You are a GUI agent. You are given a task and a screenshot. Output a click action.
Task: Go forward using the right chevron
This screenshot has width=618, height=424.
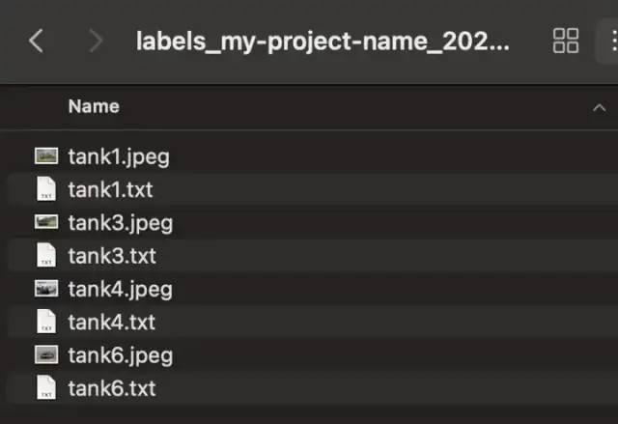96,41
